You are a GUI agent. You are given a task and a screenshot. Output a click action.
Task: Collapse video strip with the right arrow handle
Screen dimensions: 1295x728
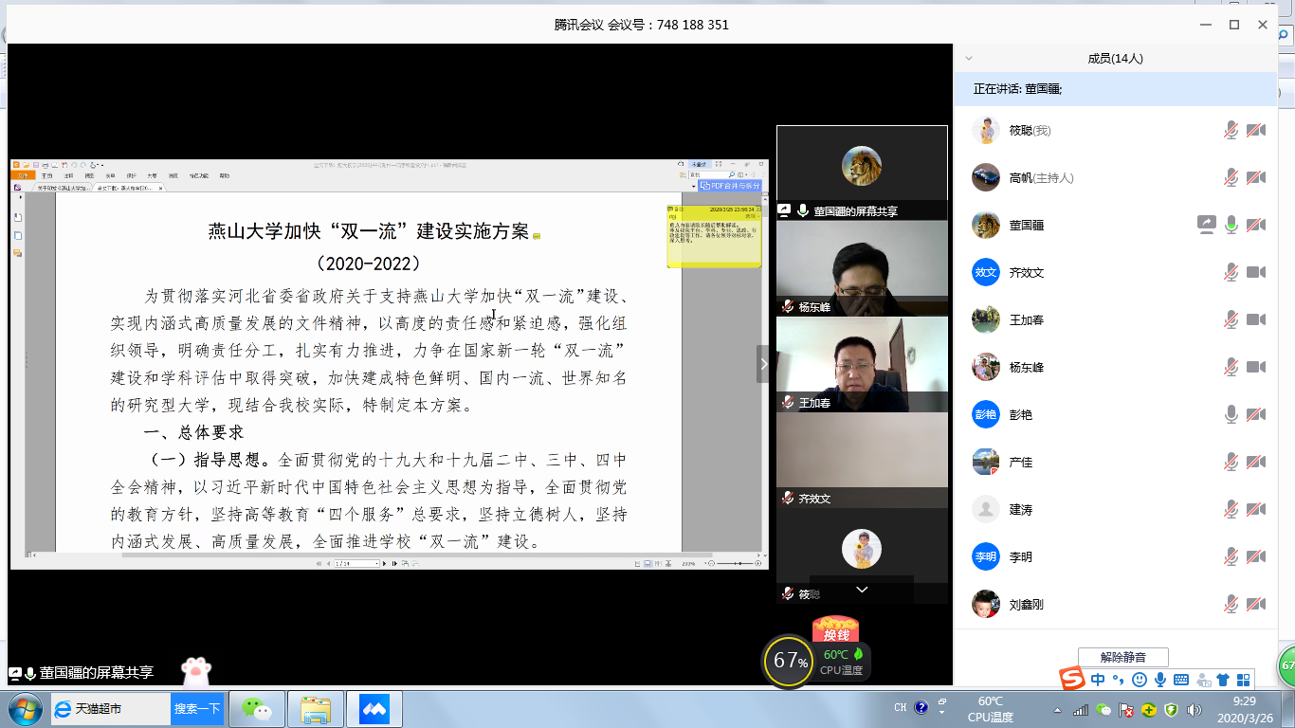click(x=764, y=364)
